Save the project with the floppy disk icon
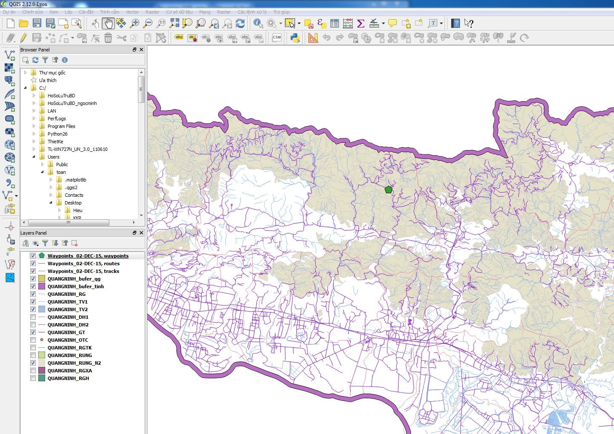This screenshot has height=434, width=614. 37,23
